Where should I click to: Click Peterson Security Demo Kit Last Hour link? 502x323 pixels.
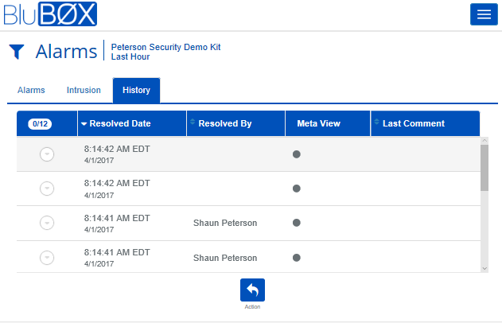[165, 52]
